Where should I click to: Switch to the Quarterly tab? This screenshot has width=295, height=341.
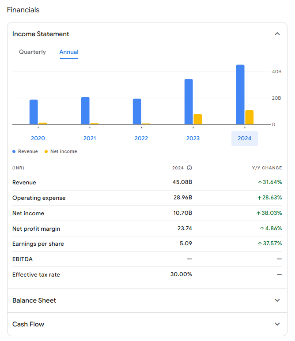point(32,52)
